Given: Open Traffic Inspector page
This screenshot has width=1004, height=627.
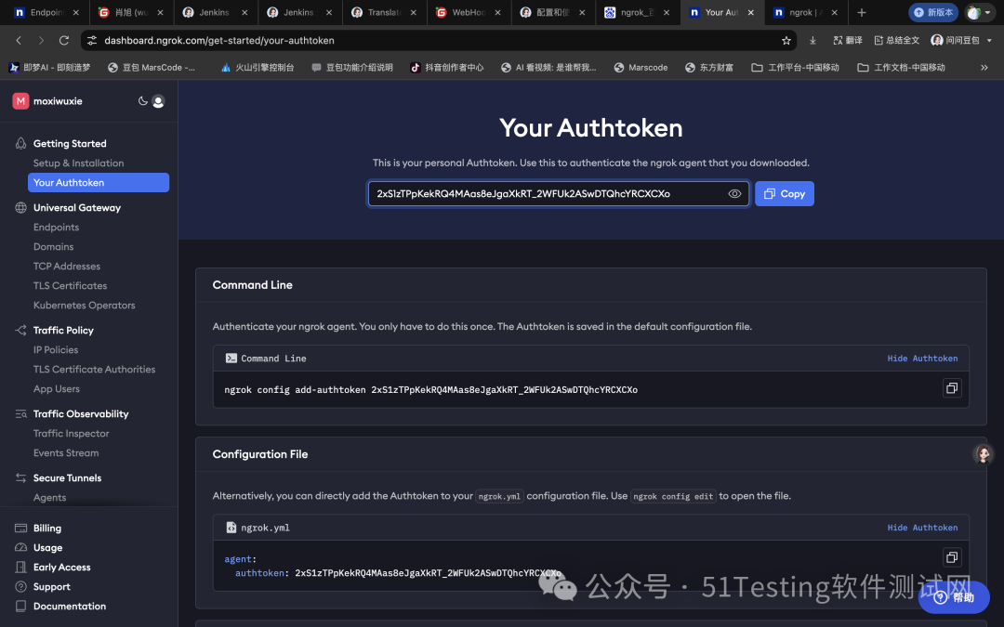Looking at the screenshot, I should click(x=71, y=433).
